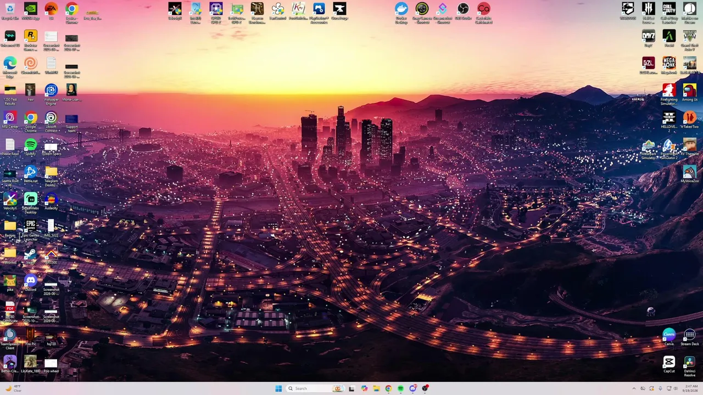Viewport: 703px width, 395px height.
Task: Open the Stream Deck shortcut
Action: point(689,337)
